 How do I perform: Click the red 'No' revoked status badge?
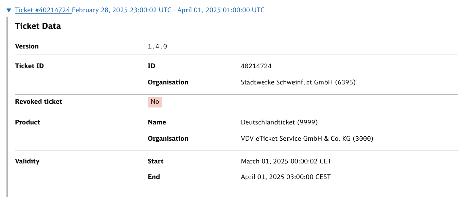tap(155, 102)
